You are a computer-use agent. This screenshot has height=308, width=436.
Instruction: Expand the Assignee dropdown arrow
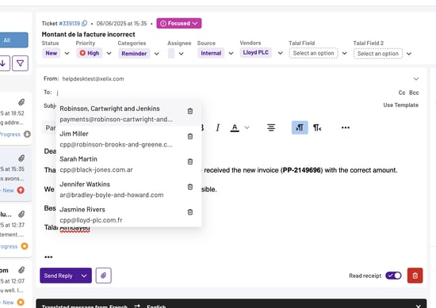181,54
